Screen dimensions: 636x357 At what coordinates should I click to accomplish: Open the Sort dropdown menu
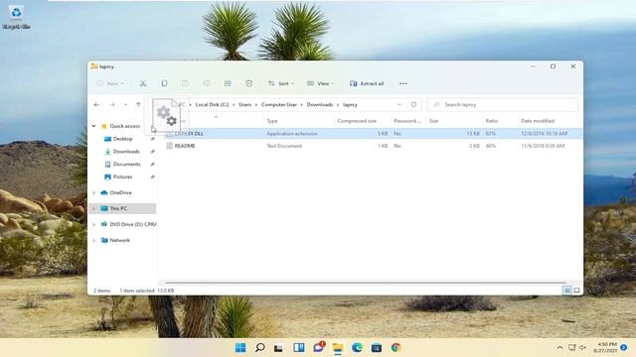click(x=281, y=83)
